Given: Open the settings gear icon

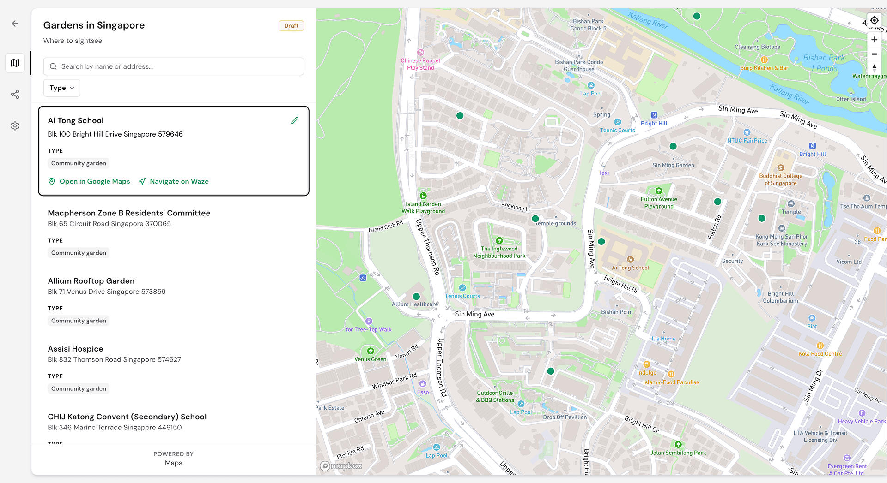Looking at the screenshot, I should (x=15, y=126).
